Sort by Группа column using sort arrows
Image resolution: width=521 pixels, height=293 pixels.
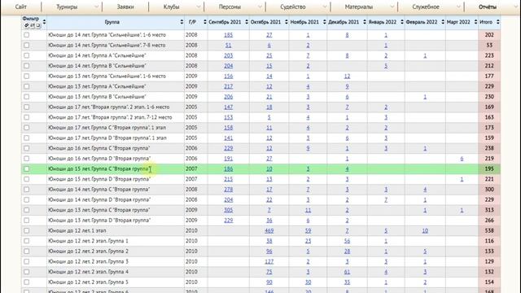tap(182, 22)
